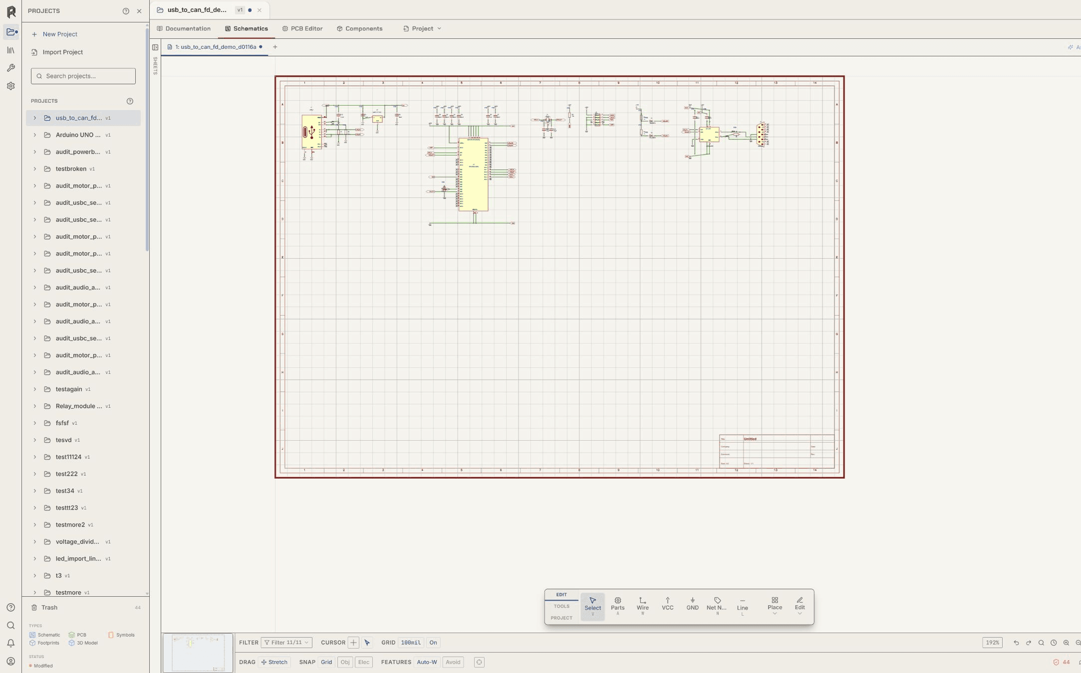The height and width of the screenshot is (673, 1081).
Task: Select arrow cursor style
Action: point(367,643)
